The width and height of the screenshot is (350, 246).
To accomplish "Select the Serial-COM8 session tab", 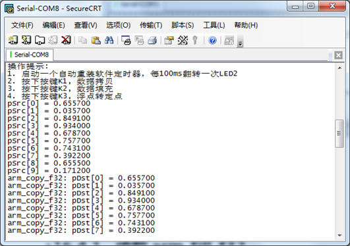I will pos(30,55).
